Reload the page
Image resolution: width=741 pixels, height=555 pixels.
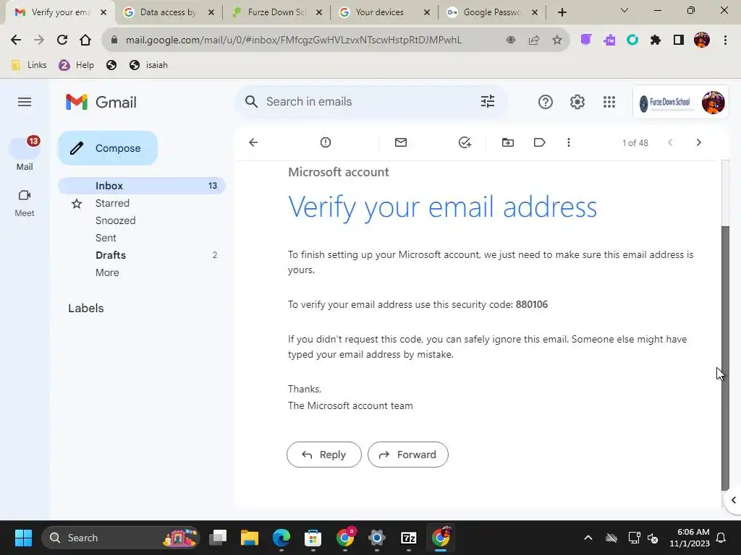pyautogui.click(x=62, y=40)
